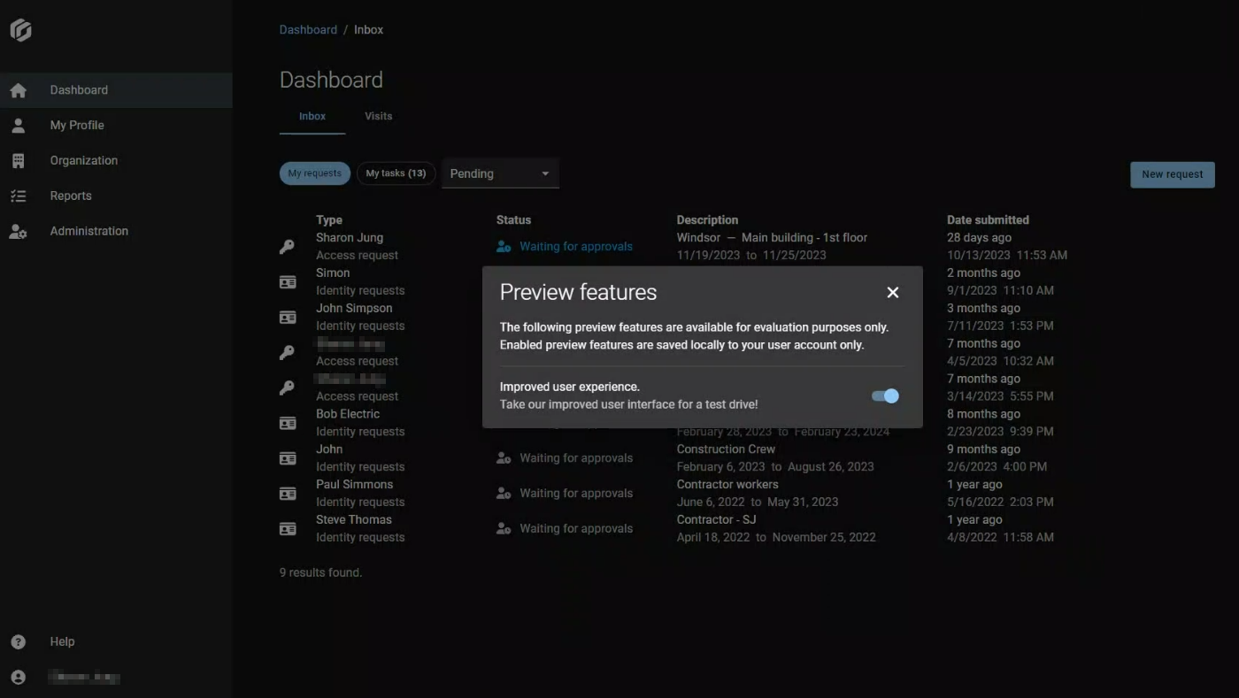The width and height of the screenshot is (1239, 698).
Task: Click the ID card icon beside Paul Simmons
Action: 287,493
